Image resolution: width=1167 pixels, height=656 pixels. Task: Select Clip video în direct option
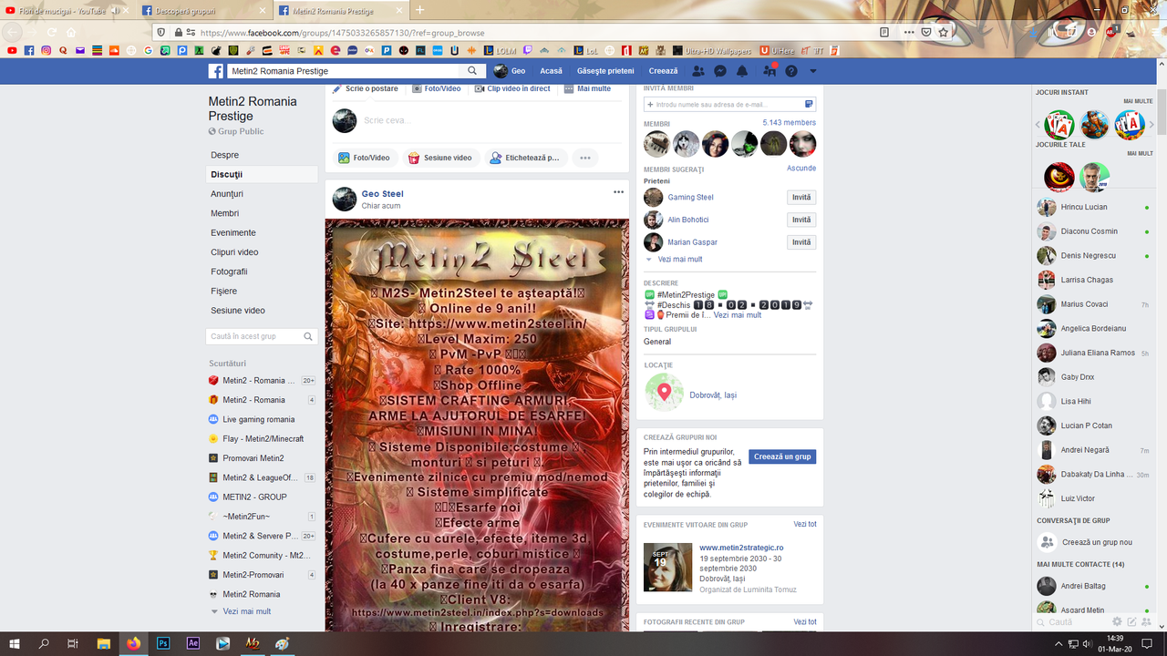(x=511, y=89)
